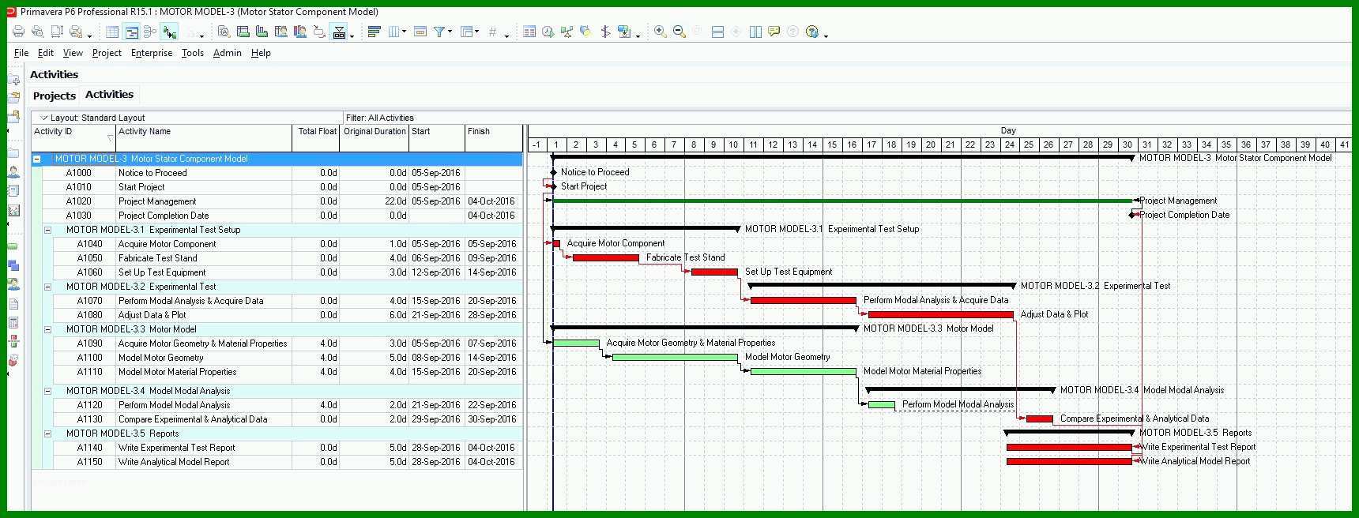Click the Help question mark icon
The height and width of the screenshot is (518, 1359).
click(x=811, y=32)
